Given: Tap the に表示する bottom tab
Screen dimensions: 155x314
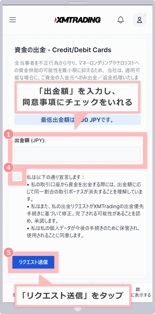Looking at the screenshot, I should (141, 295).
